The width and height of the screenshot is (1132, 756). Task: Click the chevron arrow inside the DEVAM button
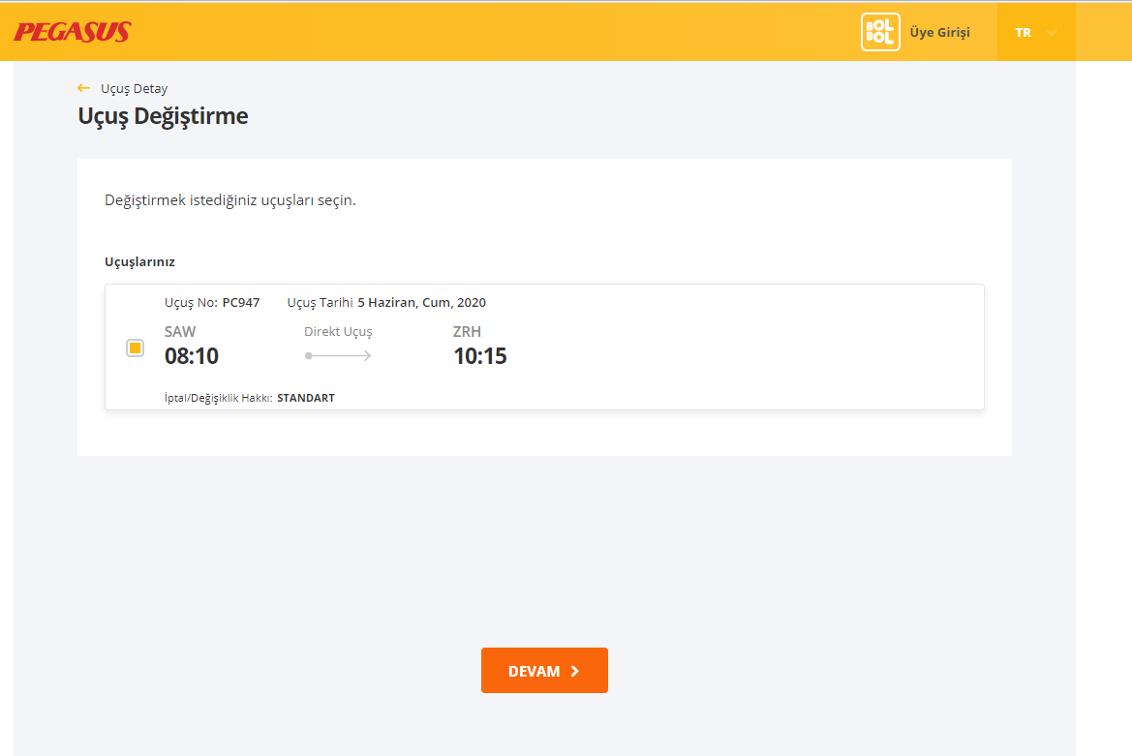coord(575,671)
